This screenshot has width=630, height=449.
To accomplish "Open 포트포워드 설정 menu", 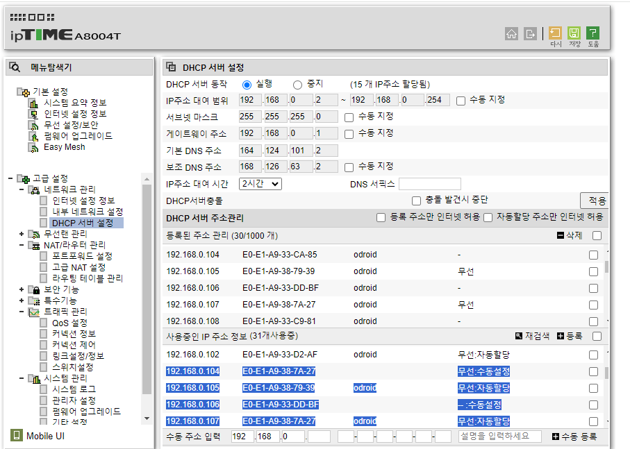I will pos(83,256).
